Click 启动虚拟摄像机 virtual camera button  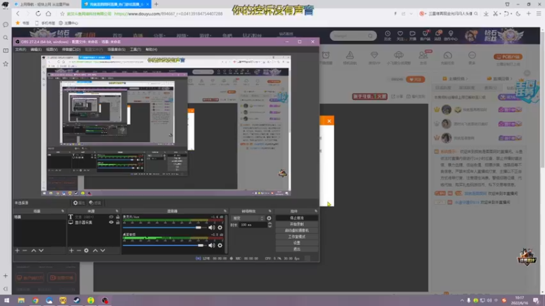tap(296, 231)
